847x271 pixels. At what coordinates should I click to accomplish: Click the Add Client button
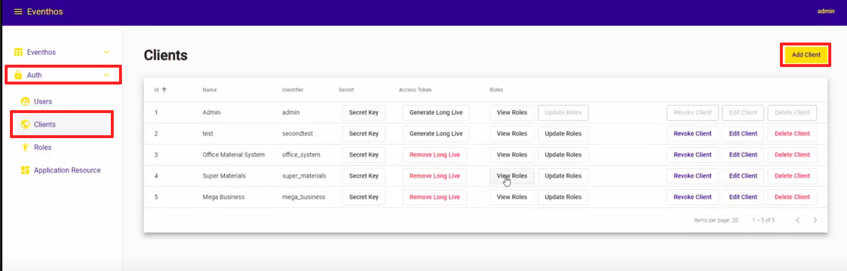pyautogui.click(x=806, y=55)
